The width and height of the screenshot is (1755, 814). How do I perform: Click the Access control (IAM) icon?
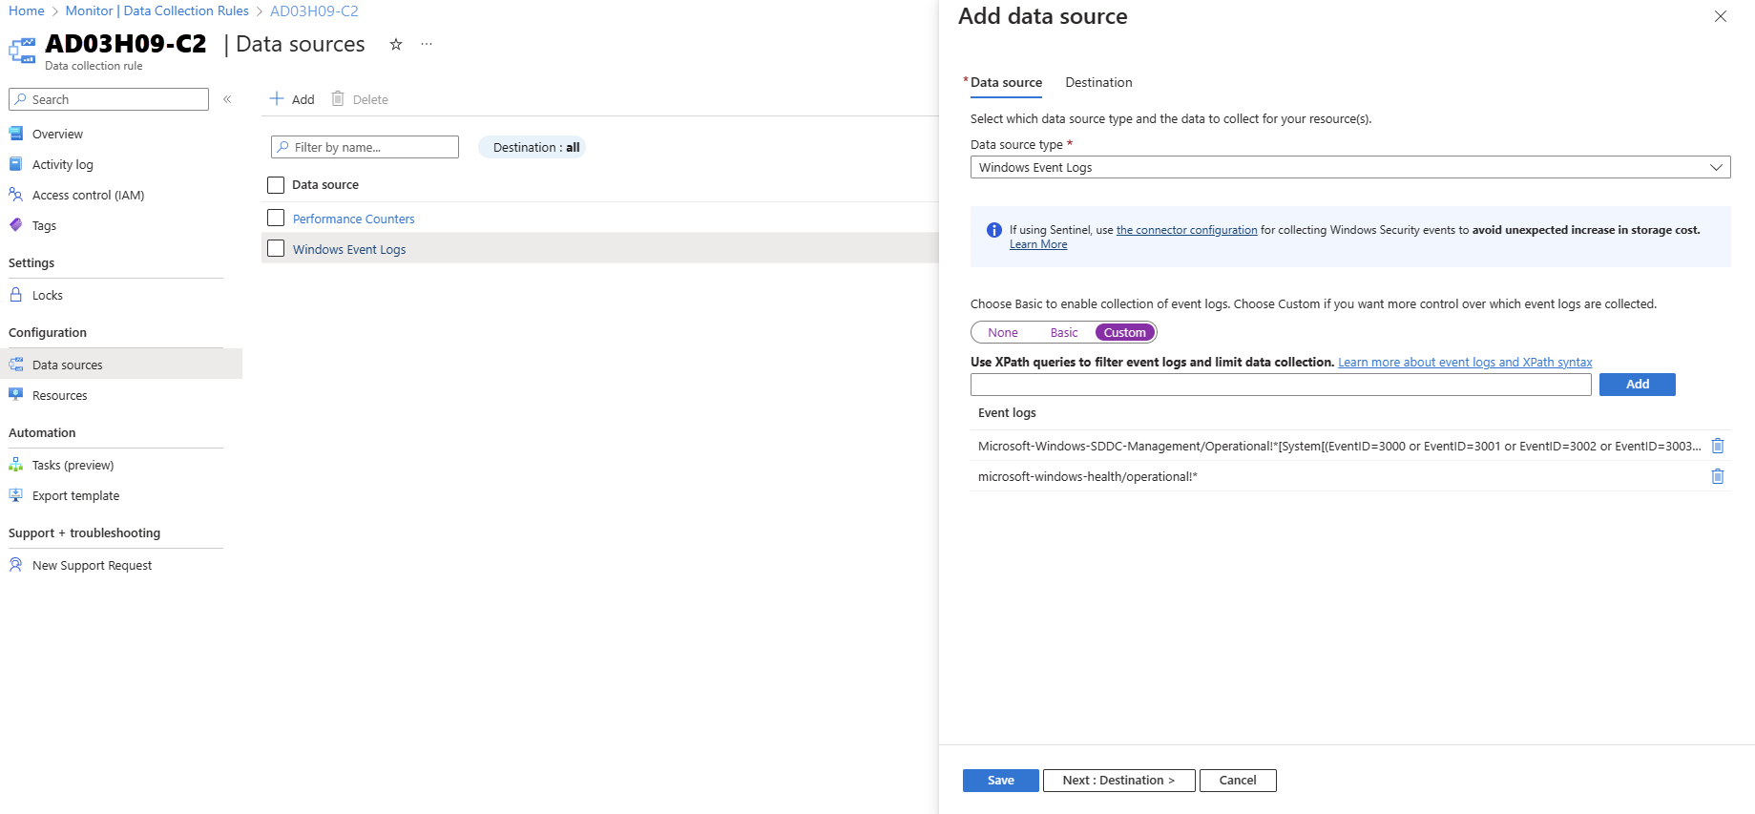(x=16, y=195)
